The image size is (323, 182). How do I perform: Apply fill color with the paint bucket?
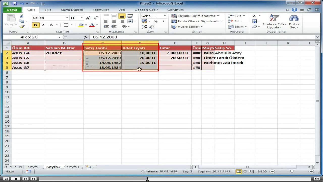pos(80,25)
